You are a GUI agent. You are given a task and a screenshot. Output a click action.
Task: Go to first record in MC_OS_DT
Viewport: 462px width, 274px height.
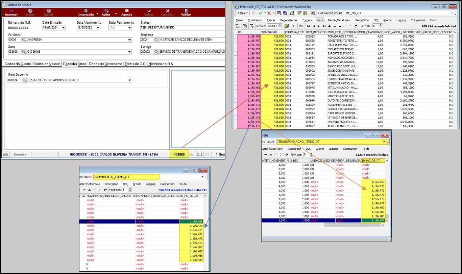coord(308,26)
